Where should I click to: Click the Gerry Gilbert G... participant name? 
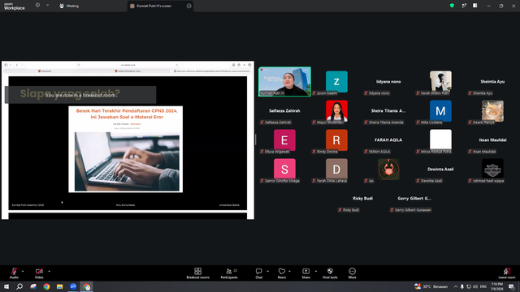tap(414, 198)
